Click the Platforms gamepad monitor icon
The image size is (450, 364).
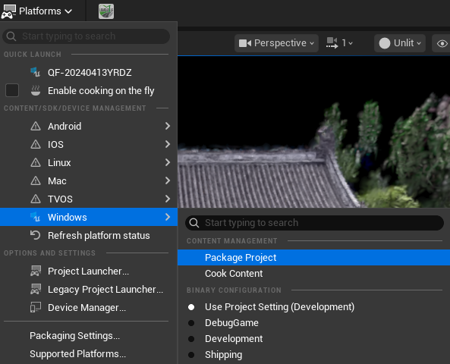(x=8, y=12)
